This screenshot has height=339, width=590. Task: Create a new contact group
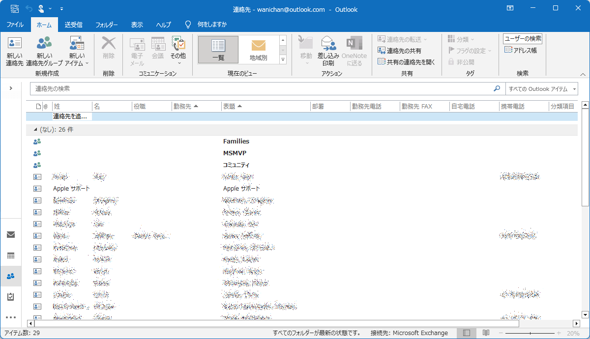click(44, 51)
